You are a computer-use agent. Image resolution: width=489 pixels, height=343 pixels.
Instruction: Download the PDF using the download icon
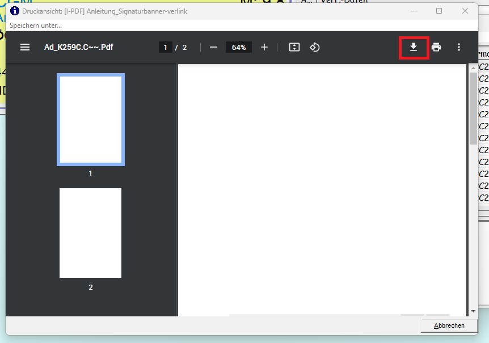point(414,47)
